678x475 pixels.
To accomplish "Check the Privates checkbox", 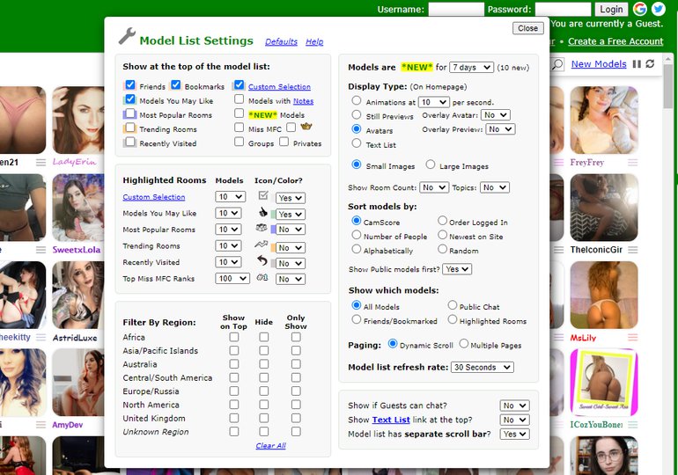I will pos(284,142).
